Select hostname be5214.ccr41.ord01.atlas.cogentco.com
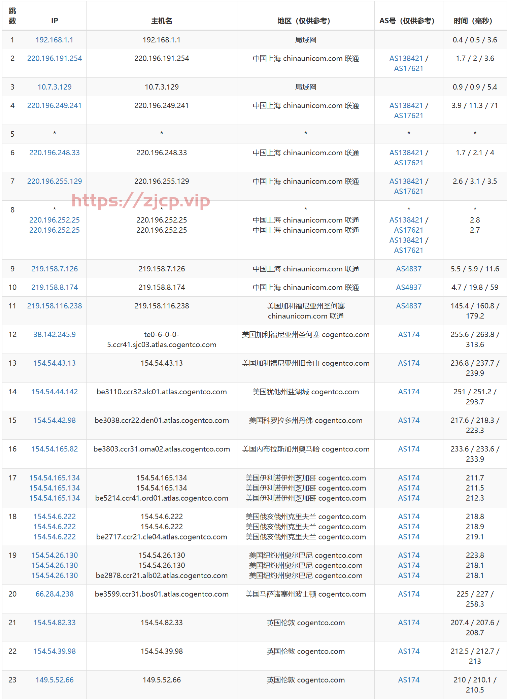This screenshot has width=507, height=699. [x=162, y=498]
